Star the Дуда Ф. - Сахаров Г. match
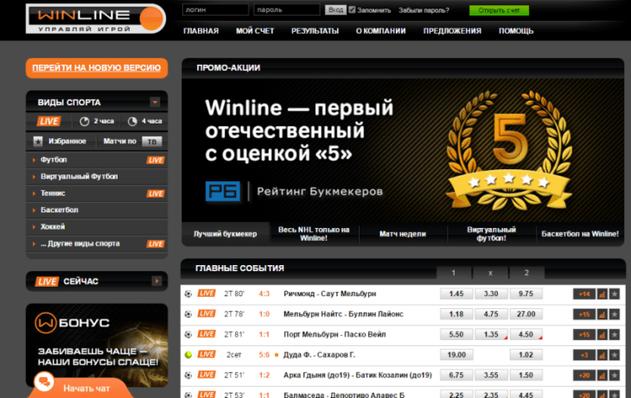Screen dimensions: 631x398 coord(615,355)
